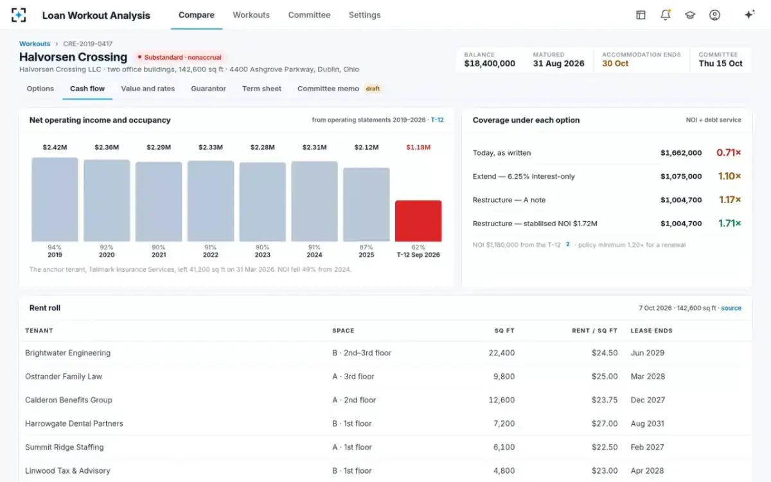Select the 2025 NOI bar
The image size is (771, 482).
click(366, 204)
